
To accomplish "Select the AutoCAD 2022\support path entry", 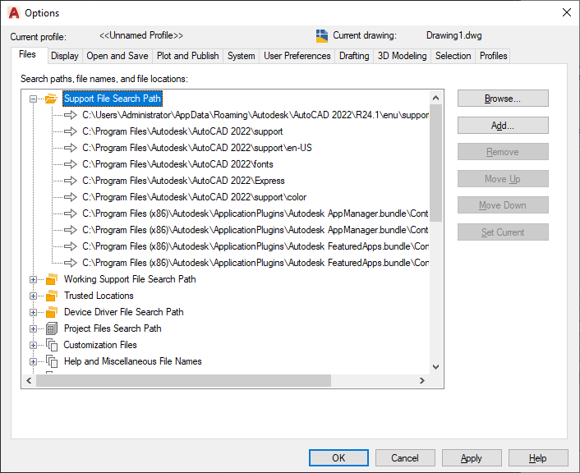I will coord(182,131).
